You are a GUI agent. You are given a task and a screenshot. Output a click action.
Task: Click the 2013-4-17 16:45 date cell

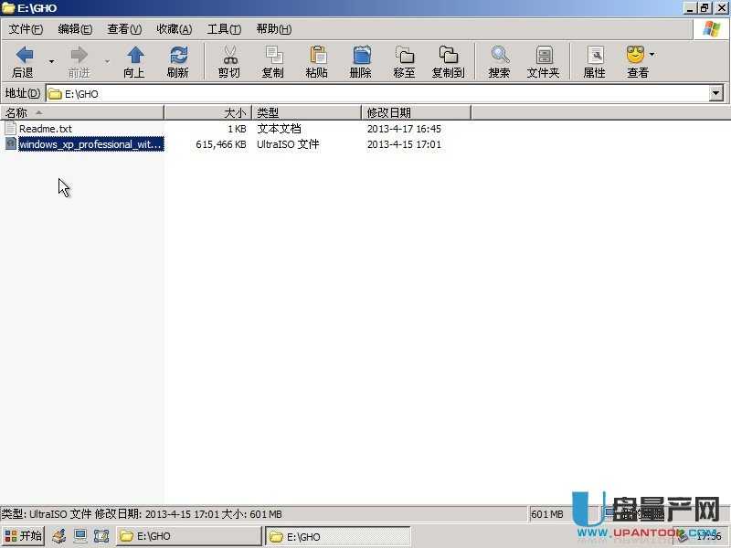[x=404, y=129]
